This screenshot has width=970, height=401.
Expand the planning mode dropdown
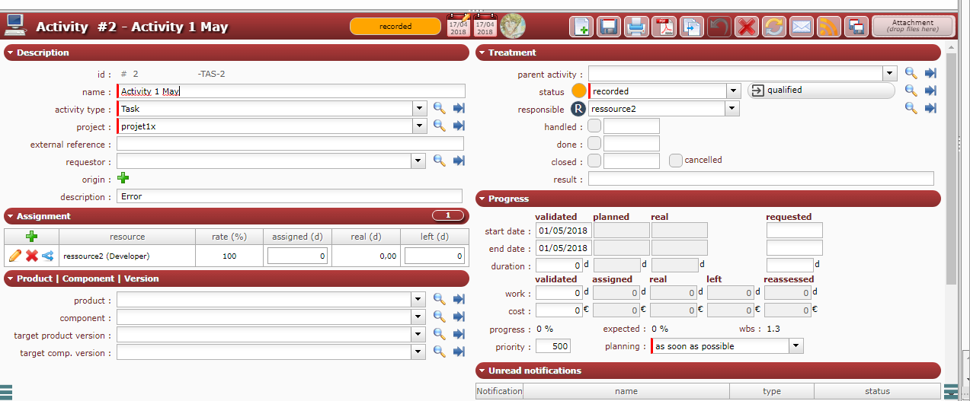click(796, 346)
